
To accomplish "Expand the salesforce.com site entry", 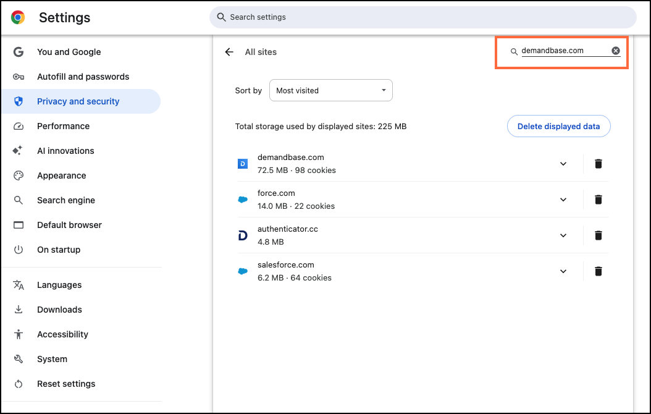I will click(563, 271).
